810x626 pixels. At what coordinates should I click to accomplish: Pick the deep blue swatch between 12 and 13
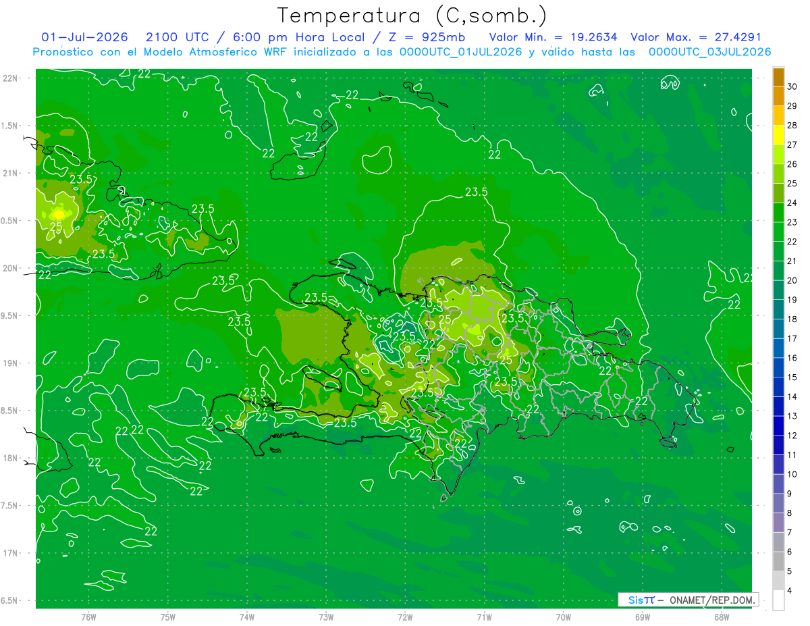click(x=778, y=426)
